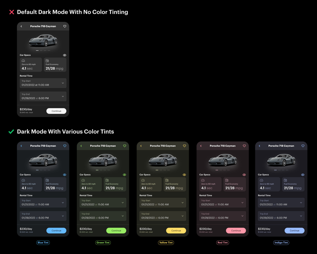Tap blue heart favorite icon
The height and width of the screenshot is (254, 317).
click(x=65, y=146)
